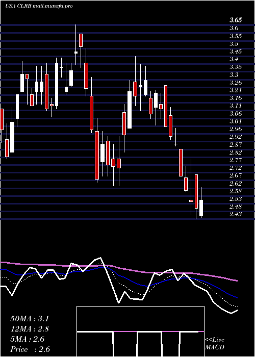Select the 3.3 price axis label

tap(234, 74)
